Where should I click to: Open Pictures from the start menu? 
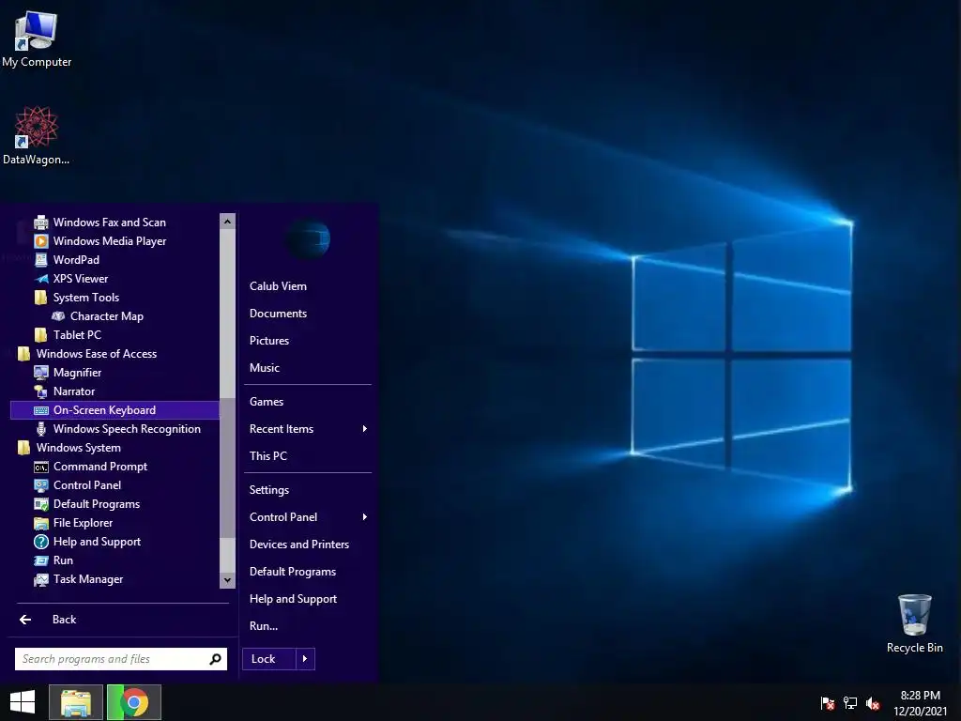tap(269, 340)
